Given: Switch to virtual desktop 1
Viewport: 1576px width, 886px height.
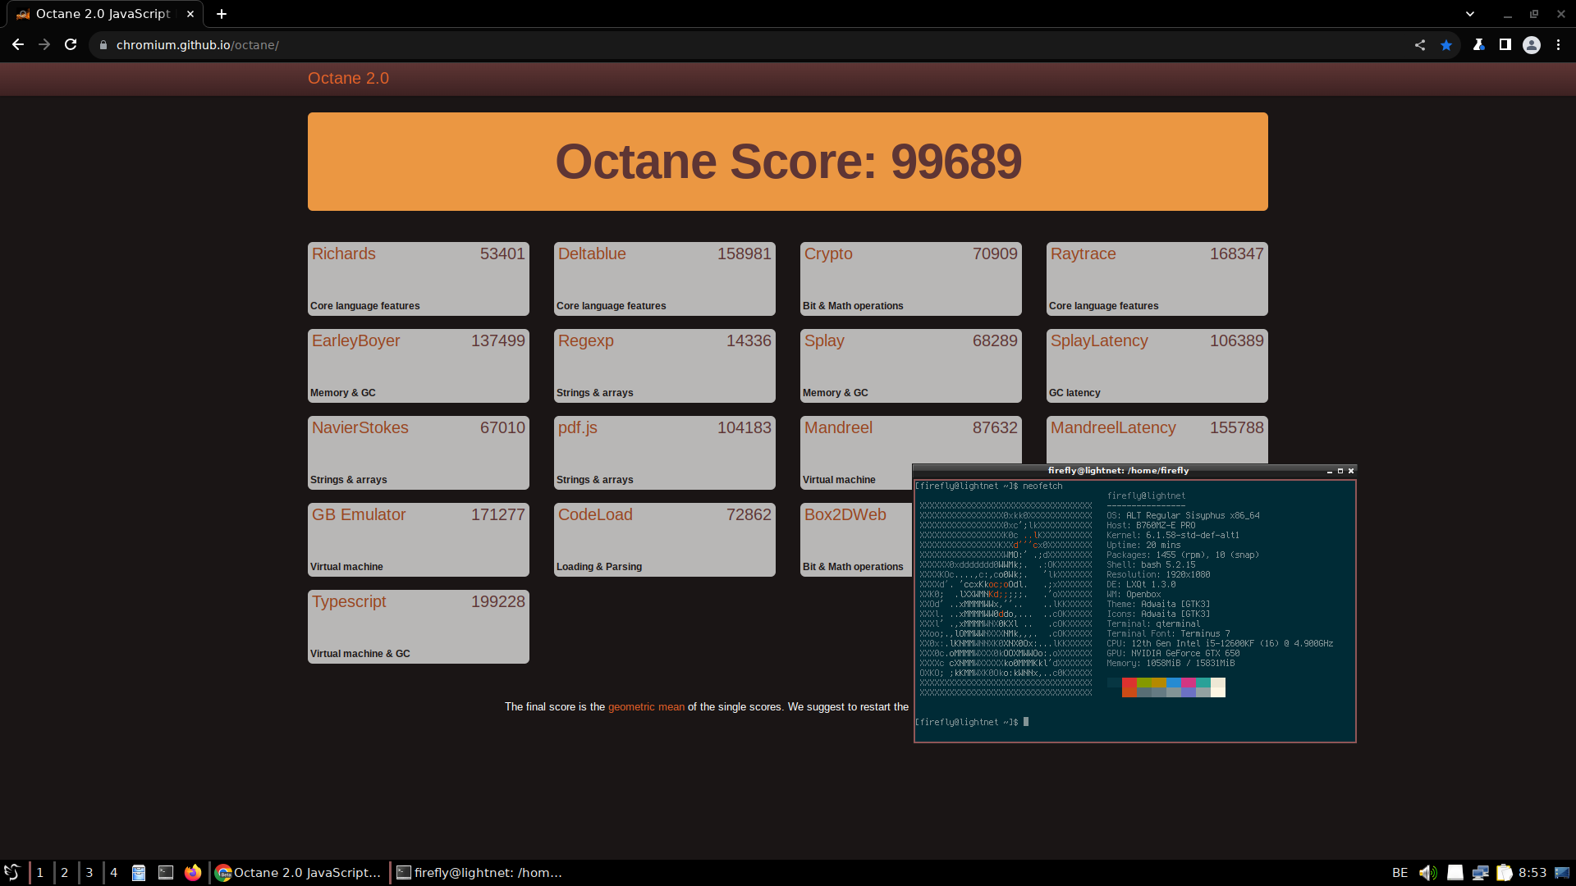Looking at the screenshot, I should tap(39, 873).
